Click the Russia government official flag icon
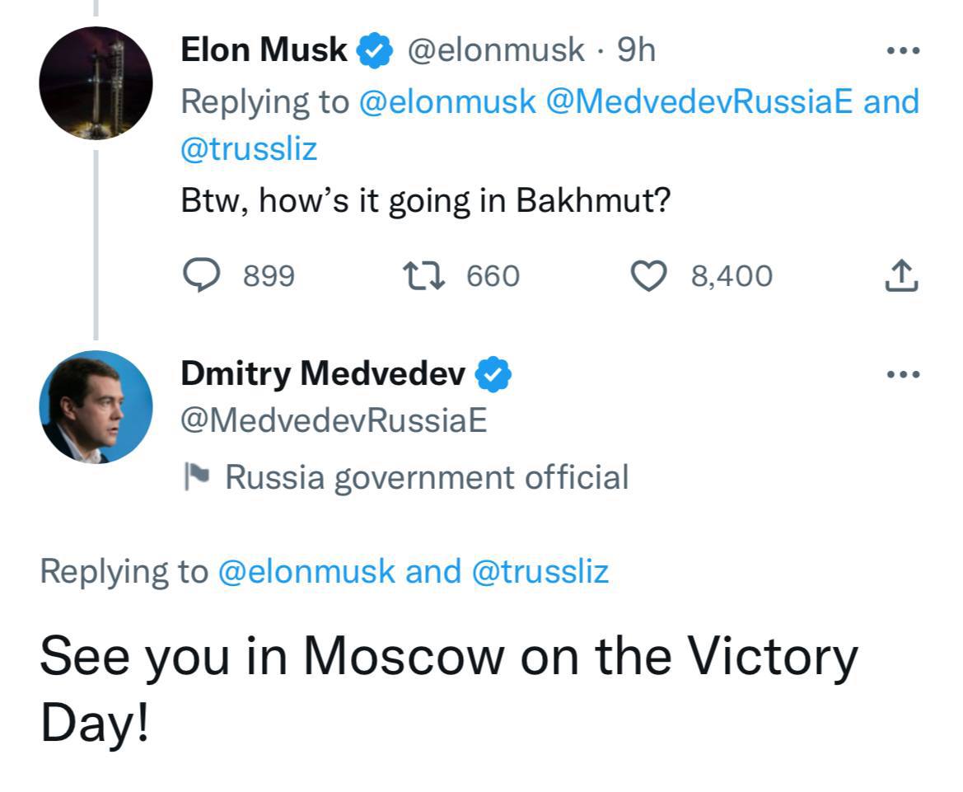This screenshot has height=792, width=963. [198, 476]
